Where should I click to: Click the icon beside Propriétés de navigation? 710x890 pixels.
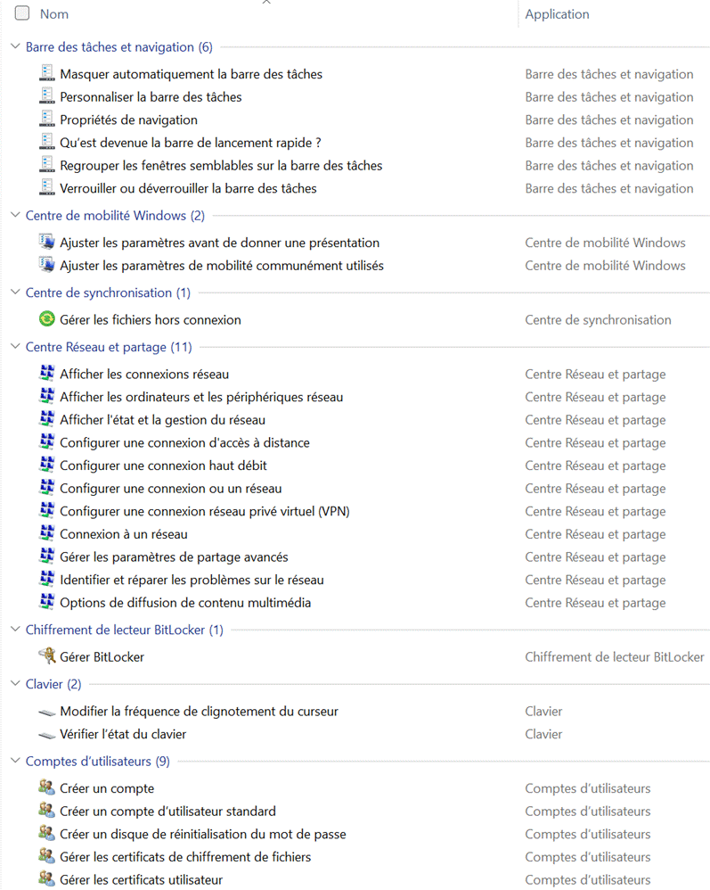[47, 119]
